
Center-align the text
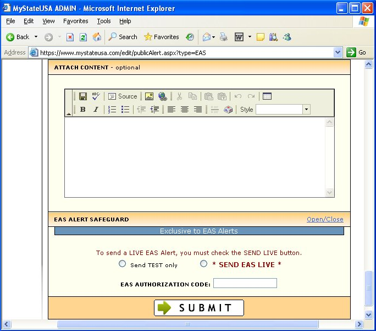[x=185, y=110]
